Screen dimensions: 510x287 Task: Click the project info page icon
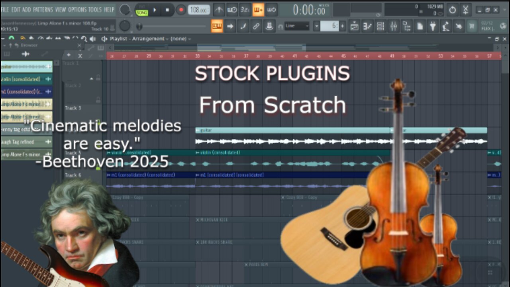click(x=420, y=26)
